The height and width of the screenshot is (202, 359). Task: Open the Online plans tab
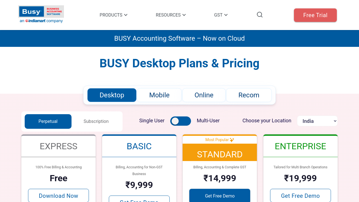pos(204,95)
